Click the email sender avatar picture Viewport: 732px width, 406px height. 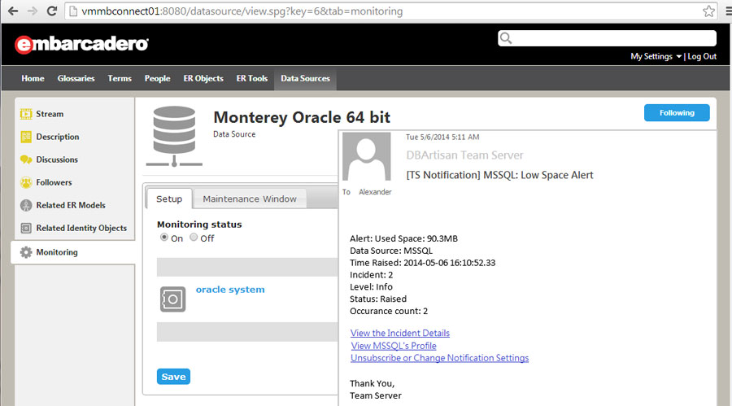[367, 156]
